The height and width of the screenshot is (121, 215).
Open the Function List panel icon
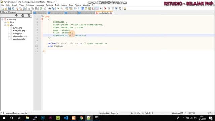tap(93, 9)
